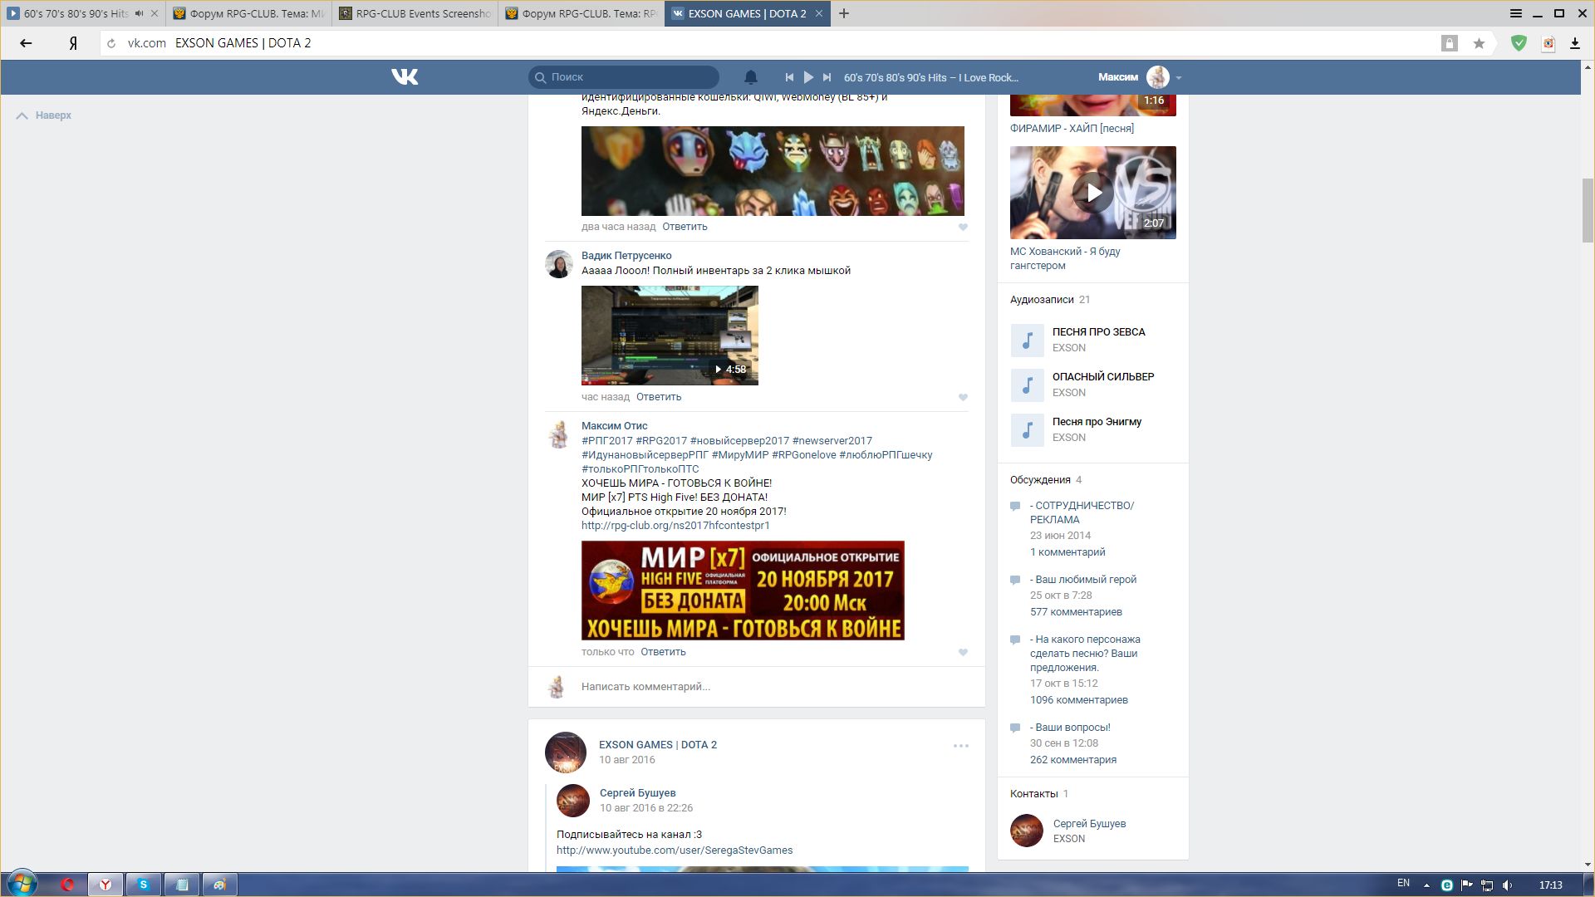Viewport: 1595px width, 897px height.
Task: Switch to 60's 70's 80's 90's Hits tab
Action: pyautogui.click(x=75, y=13)
